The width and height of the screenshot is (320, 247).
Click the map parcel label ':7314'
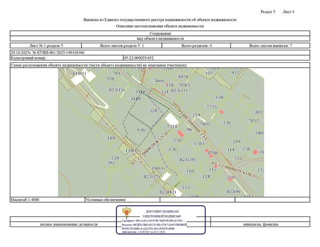171,126
